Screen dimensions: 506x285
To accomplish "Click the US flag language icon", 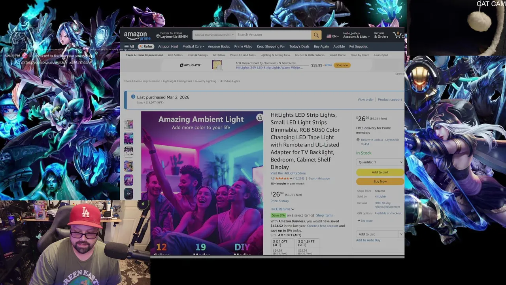I will [x=329, y=36].
